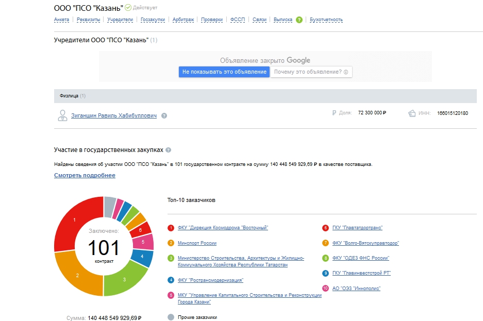483x321 pixels.
Task: Click the Смотреть подробнее link
Action: coord(85,175)
